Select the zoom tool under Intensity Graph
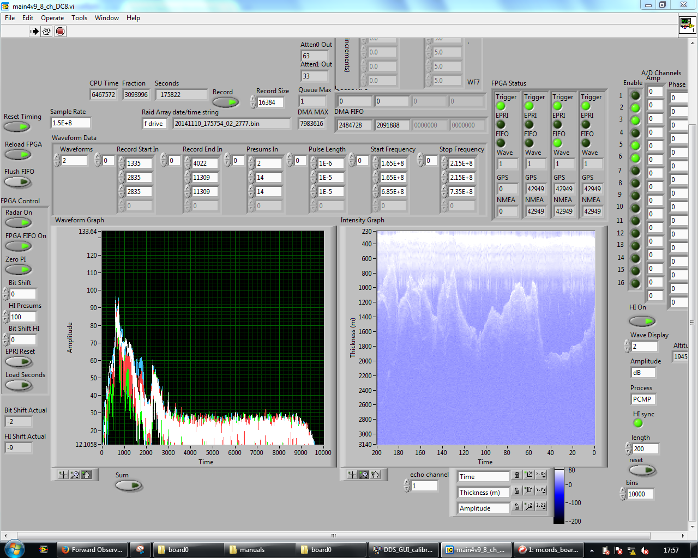This screenshot has width=698, height=558. (x=364, y=475)
